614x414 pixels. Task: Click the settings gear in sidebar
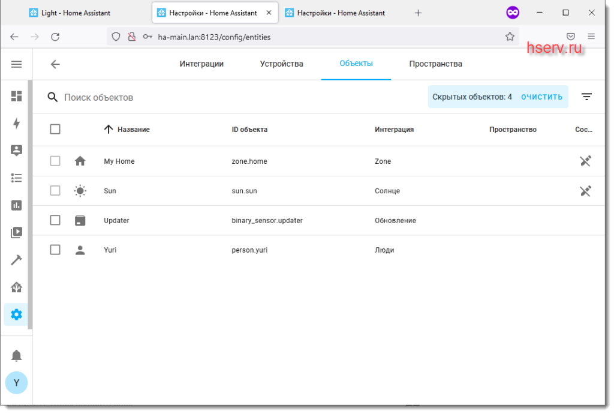[17, 314]
